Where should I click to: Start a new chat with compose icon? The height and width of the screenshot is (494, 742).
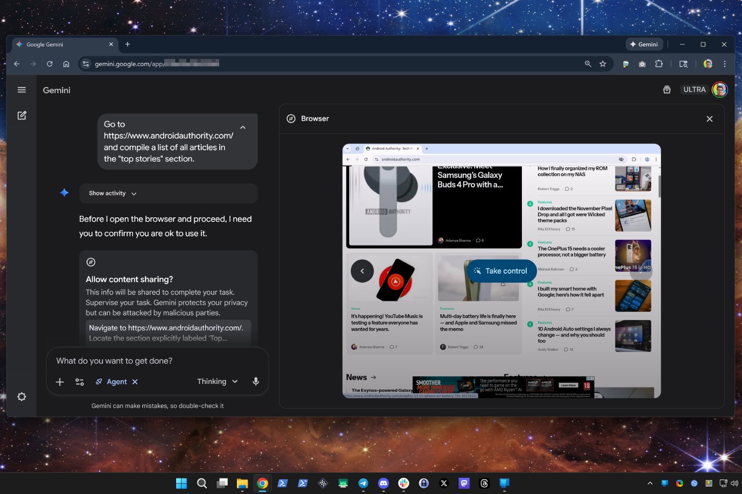tap(22, 116)
